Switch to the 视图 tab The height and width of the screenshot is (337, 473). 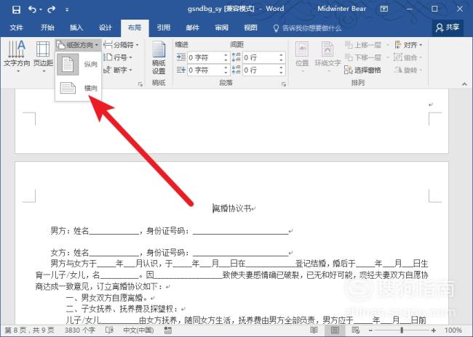tap(250, 28)
